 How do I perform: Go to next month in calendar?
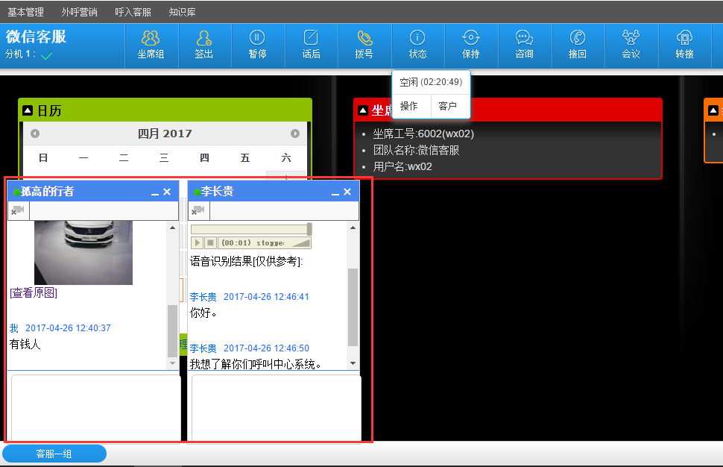pos(295,134)
